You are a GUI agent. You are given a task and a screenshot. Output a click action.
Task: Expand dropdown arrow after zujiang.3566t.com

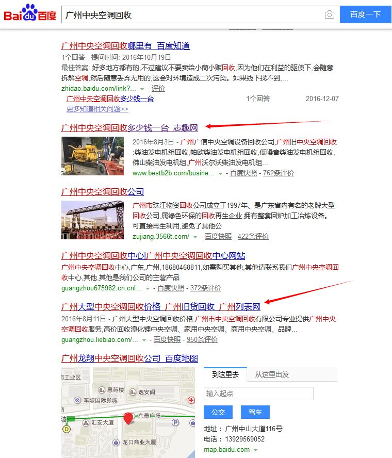tap(195, 237)
